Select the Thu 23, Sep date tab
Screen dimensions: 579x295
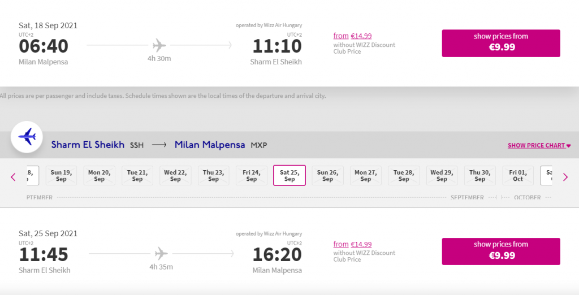pyautogui.click(x=213, y=176)
